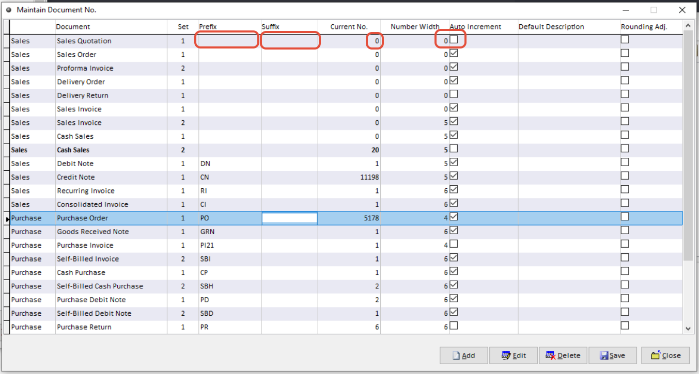Click the Rounding Adj. column header
Image resolution: width=699 pixels, height=374 pixels.
tap(651, 27)
